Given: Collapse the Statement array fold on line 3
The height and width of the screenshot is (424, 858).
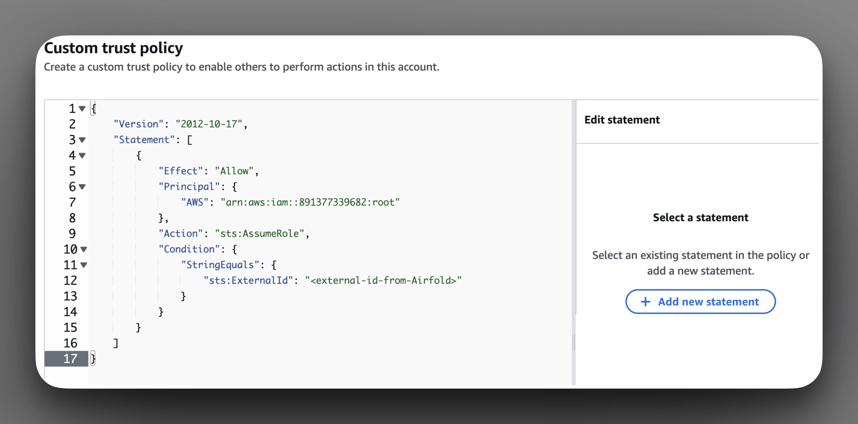Looking at the screenshot, I should click(82, 140).
